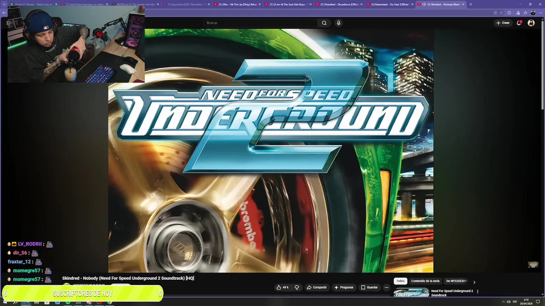Open the account avatar menu

coord(531,23)
